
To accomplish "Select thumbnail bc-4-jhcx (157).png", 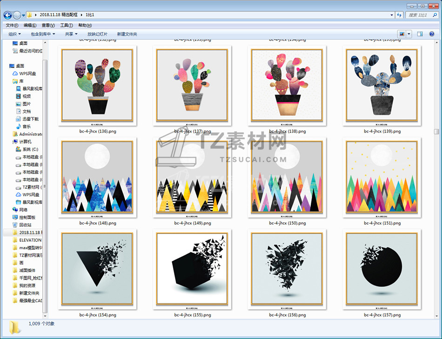I will (382, 269).
